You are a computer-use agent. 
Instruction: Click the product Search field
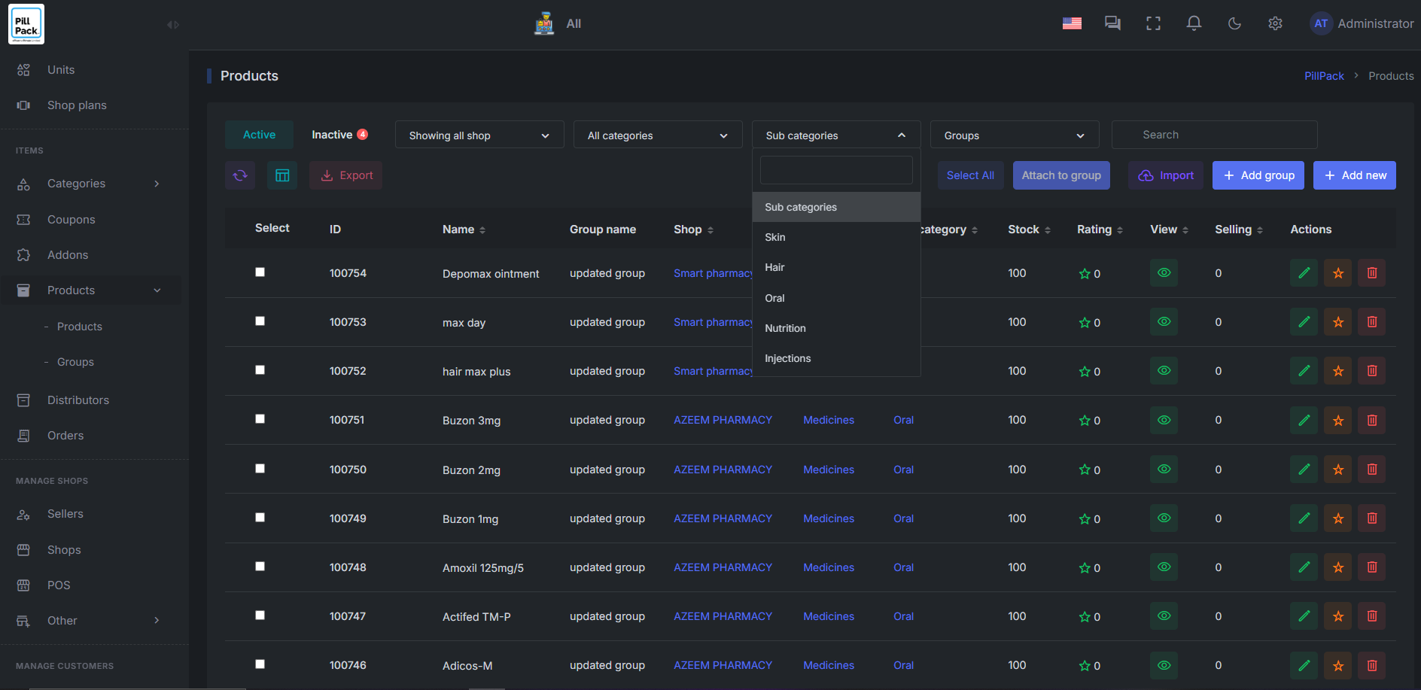[x=1214, y=135]
